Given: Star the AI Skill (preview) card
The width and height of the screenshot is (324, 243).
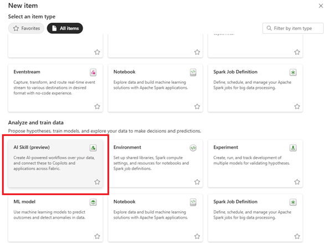Looking at the screenshot, I should (97, 182).
